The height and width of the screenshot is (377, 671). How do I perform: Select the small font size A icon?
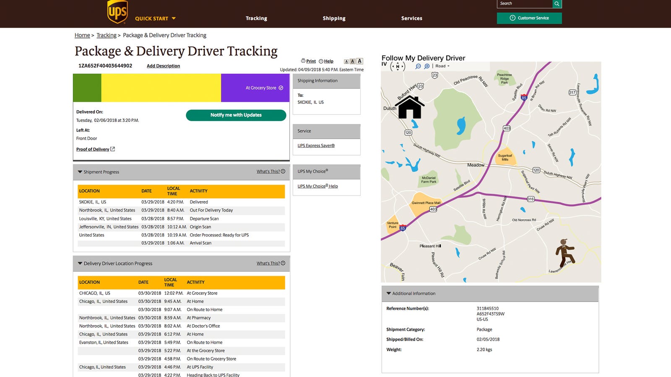coord(346,62)
